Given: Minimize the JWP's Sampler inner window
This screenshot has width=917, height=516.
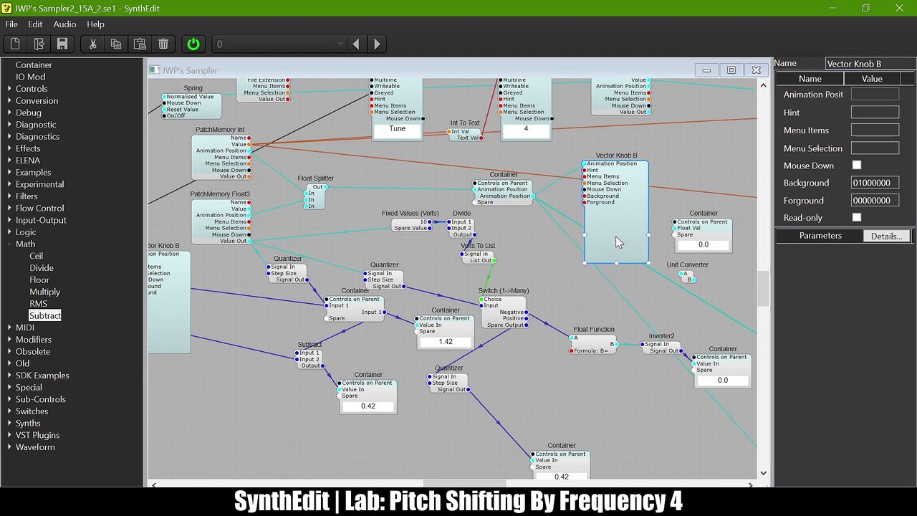Looking at the screenshot, I should click(x=706, y=70).
